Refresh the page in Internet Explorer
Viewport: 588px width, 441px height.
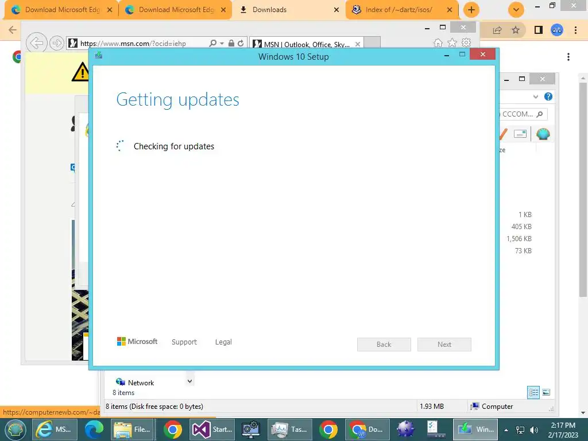click(241, 43)
